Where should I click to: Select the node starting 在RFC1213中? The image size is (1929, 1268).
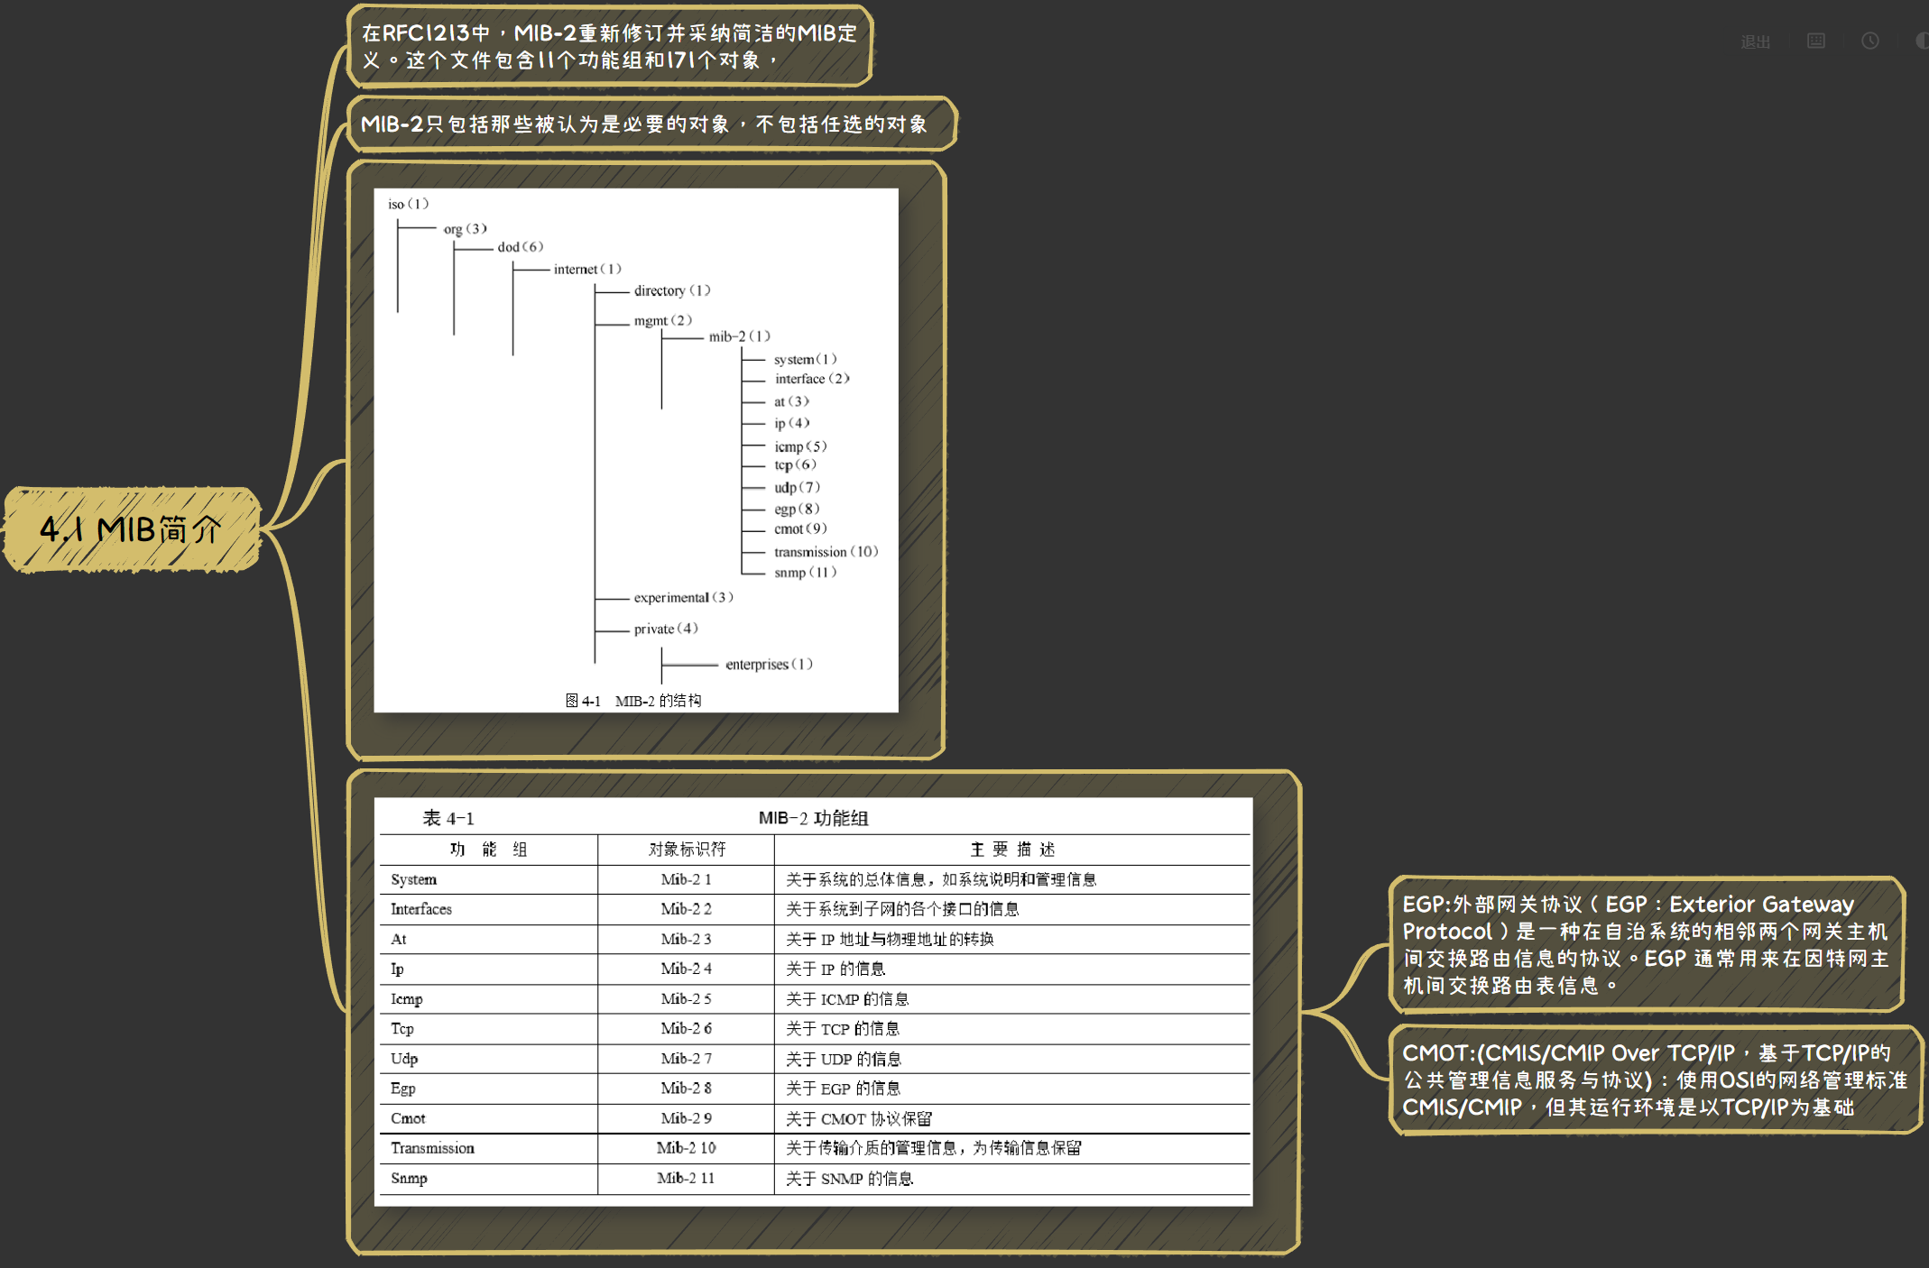click(x=610, y=47)
